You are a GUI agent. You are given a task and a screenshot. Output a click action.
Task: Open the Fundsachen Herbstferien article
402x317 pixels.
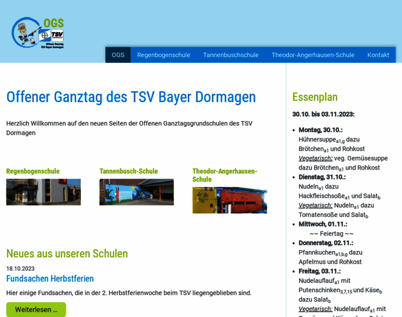(x=50, y=278)
